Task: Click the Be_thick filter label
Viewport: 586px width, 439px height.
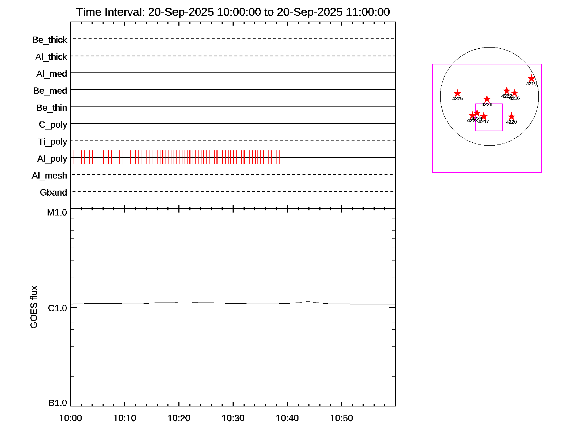Action: click(x=50, y=40)
